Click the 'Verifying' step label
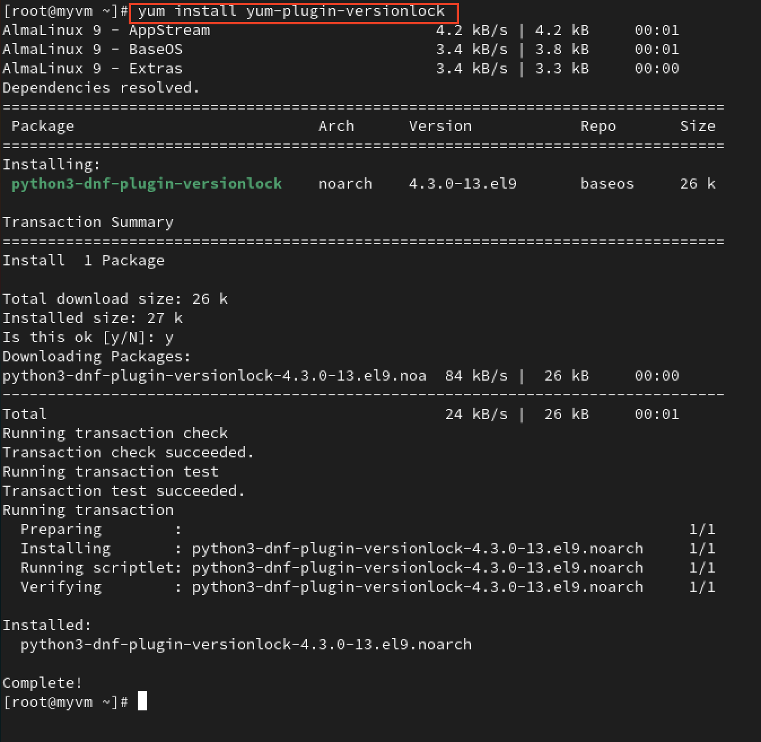The height and width of the screenshot is (742, 761). coord(61,587)
